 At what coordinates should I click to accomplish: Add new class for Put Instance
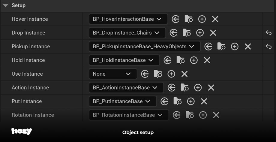click(191, 101)
